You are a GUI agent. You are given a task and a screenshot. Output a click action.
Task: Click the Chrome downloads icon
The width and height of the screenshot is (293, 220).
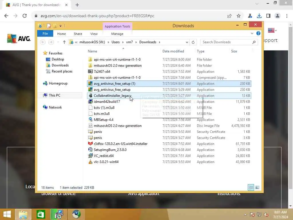(259, 16)
